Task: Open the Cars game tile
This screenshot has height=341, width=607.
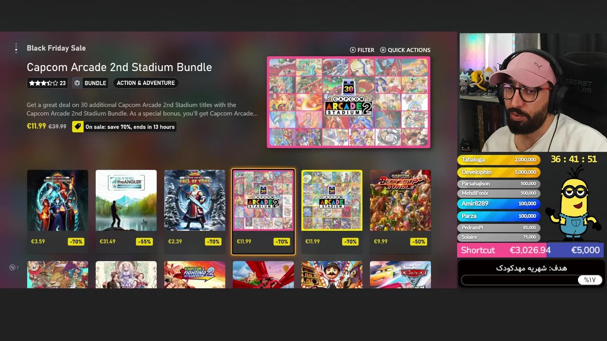Action: click(400, 275)
